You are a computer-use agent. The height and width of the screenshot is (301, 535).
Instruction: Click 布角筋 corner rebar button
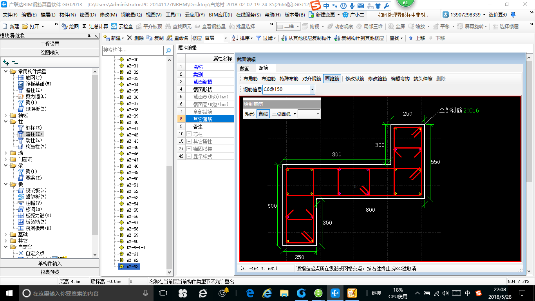251,78
